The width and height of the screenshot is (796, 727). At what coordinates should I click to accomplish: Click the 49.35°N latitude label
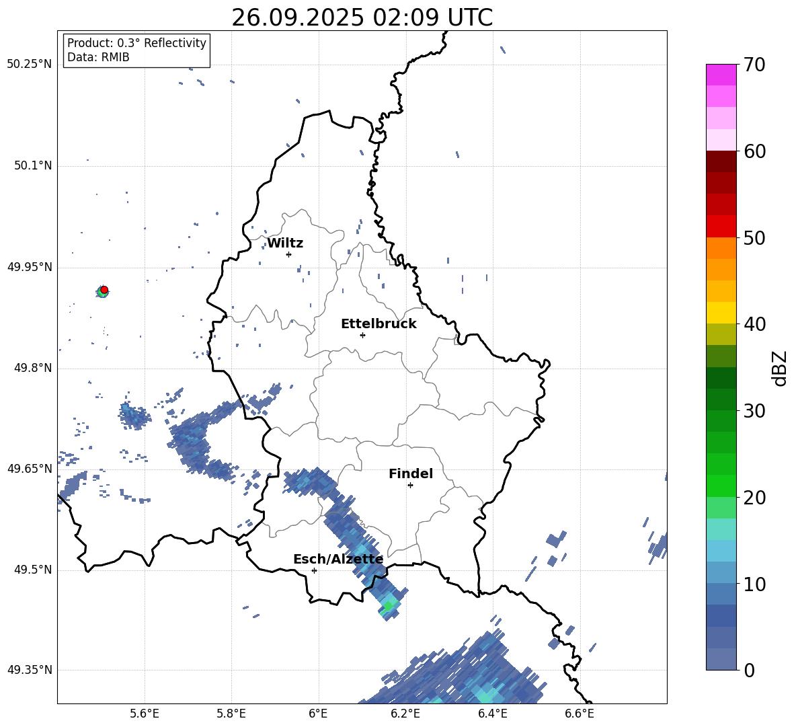pyautogui.click(x=30, y=670)
